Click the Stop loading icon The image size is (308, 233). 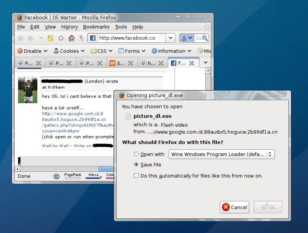click(60, 38)
